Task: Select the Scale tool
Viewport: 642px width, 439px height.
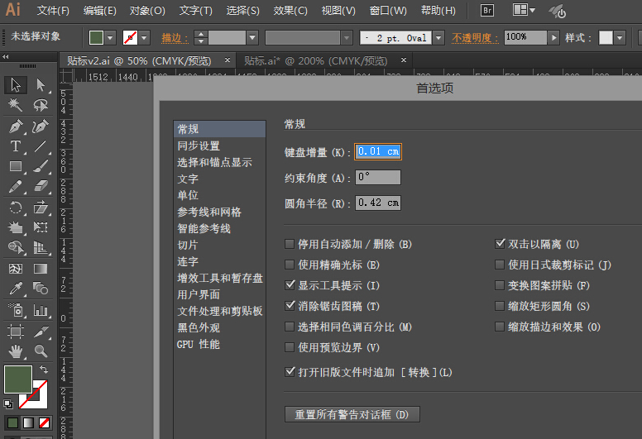Action: 40,208
